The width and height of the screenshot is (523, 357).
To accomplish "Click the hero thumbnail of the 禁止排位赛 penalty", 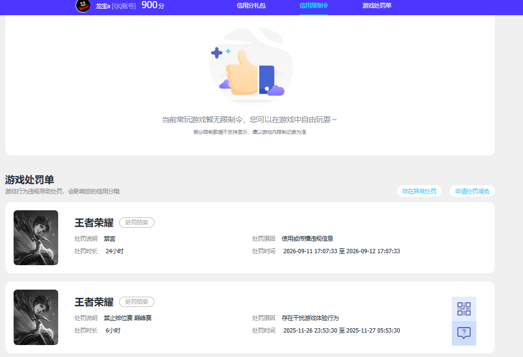I will pos(36,317).
